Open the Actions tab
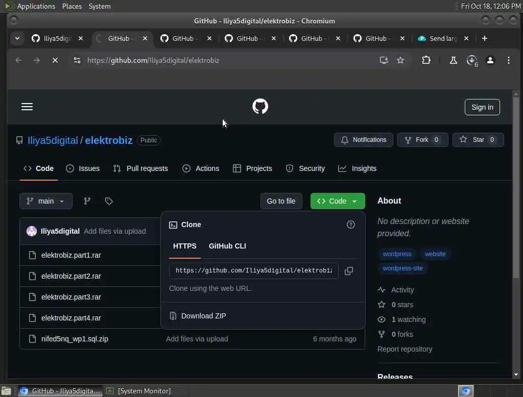523x397 pixels. pos(201,168)
